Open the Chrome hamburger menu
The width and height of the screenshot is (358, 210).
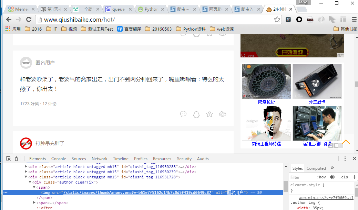coord(354,20)
